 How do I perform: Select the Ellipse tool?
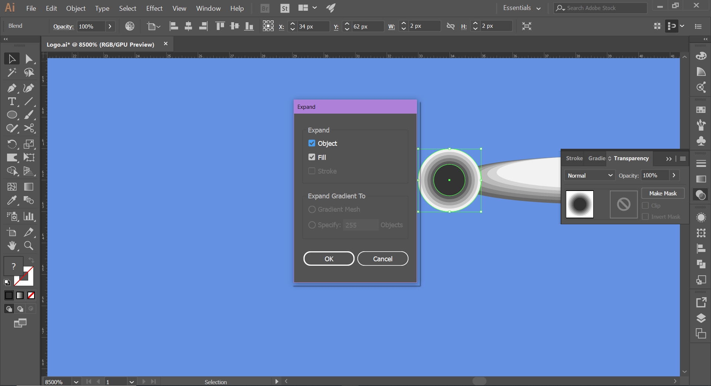[12, 115]
